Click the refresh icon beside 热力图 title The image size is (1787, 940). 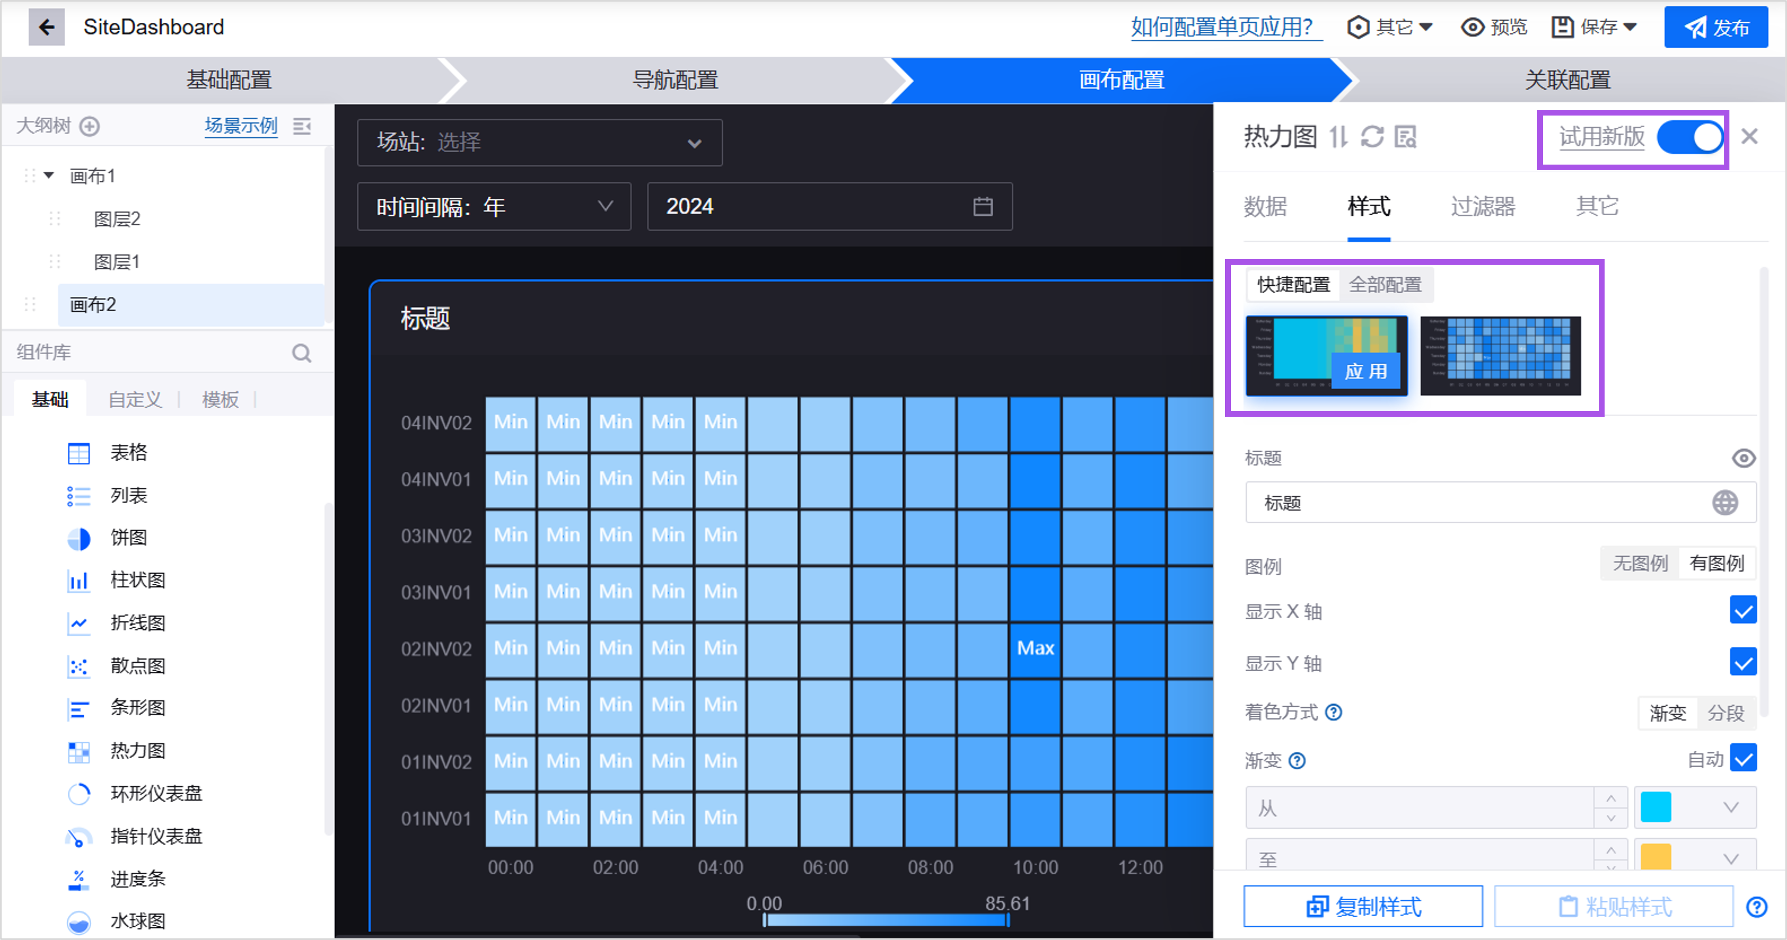pyautogui.click(x=1371, y=137)
